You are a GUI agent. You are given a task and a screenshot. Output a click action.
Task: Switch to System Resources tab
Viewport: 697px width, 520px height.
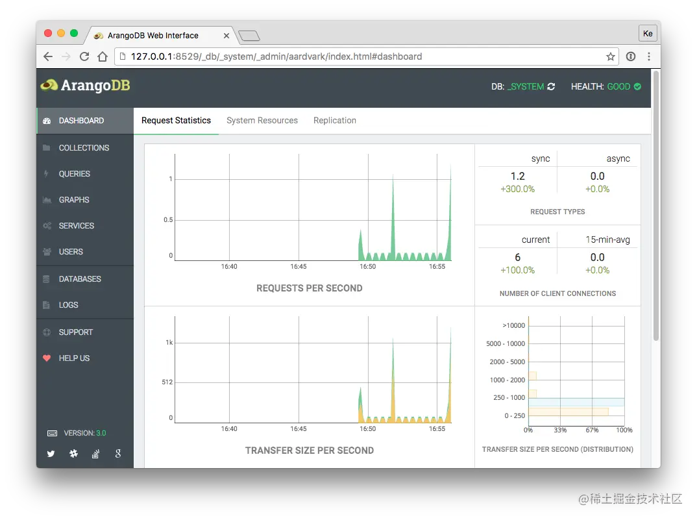point(262,121)
